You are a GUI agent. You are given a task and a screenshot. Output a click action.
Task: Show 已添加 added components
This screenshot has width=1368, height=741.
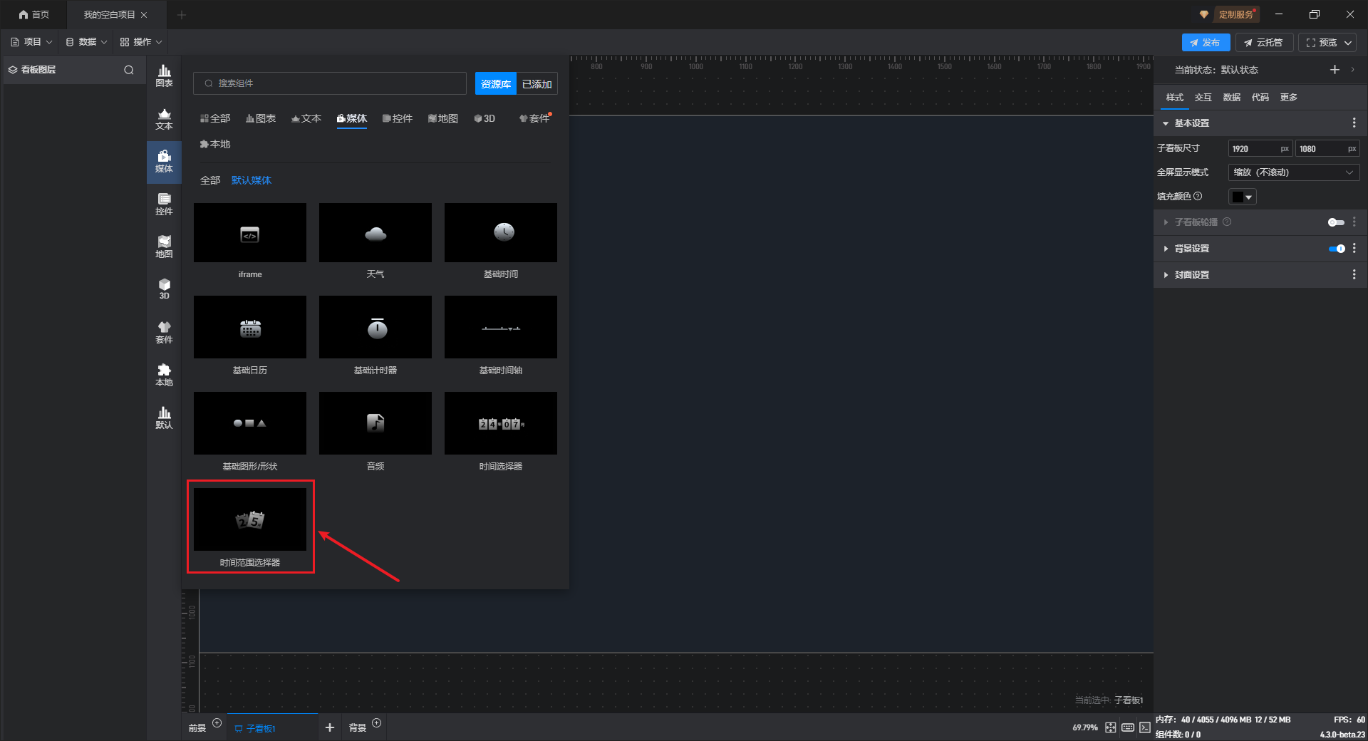[537, 84]
